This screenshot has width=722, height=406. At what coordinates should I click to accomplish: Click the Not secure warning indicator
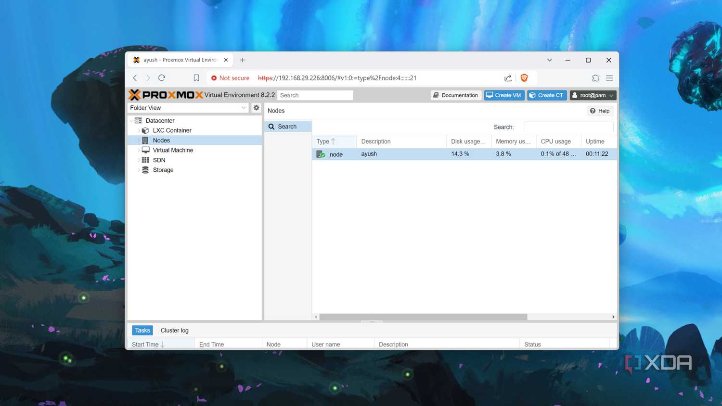click(231, 78)
